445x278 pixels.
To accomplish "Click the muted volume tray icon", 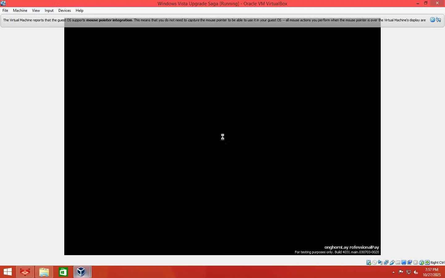I will coord(416,272).
